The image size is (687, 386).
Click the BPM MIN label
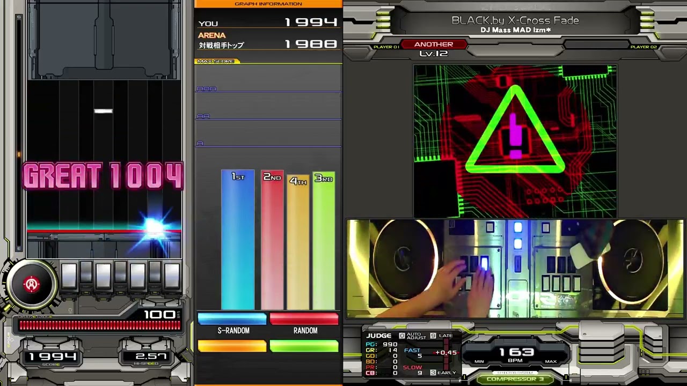(479, 361)
